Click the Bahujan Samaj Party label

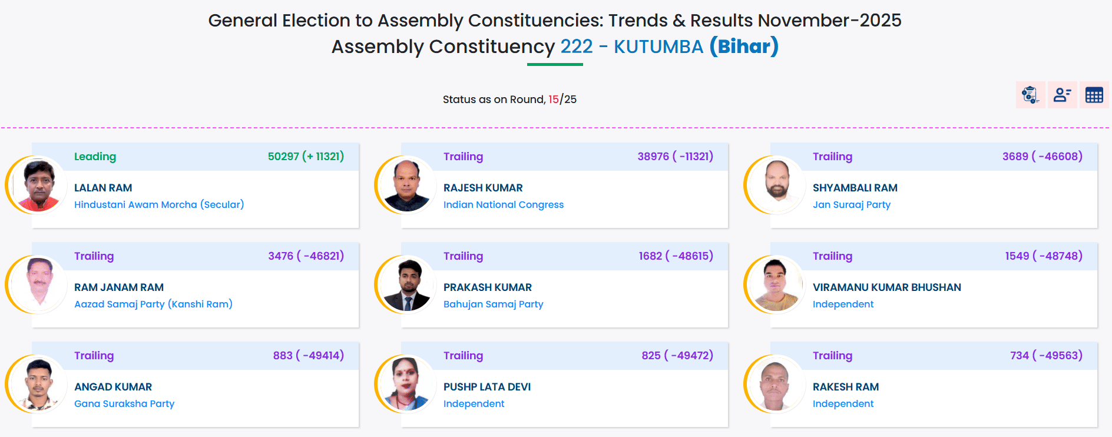tap(493, 304)
